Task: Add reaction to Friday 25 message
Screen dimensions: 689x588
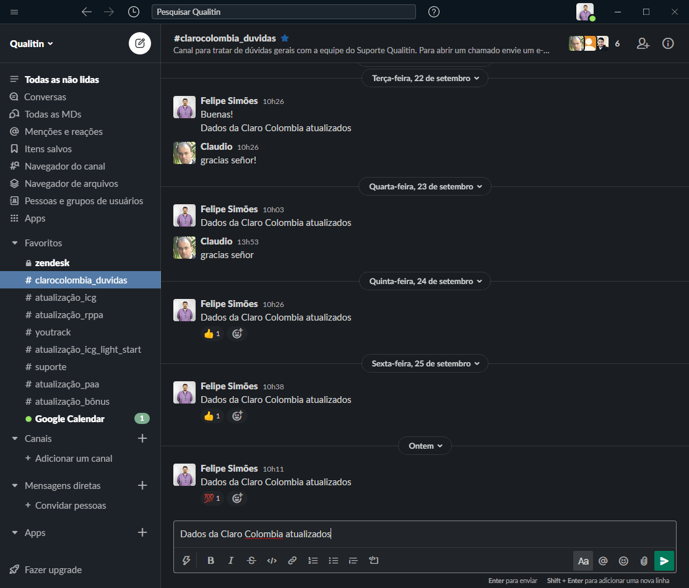Action: pos(237,416)
